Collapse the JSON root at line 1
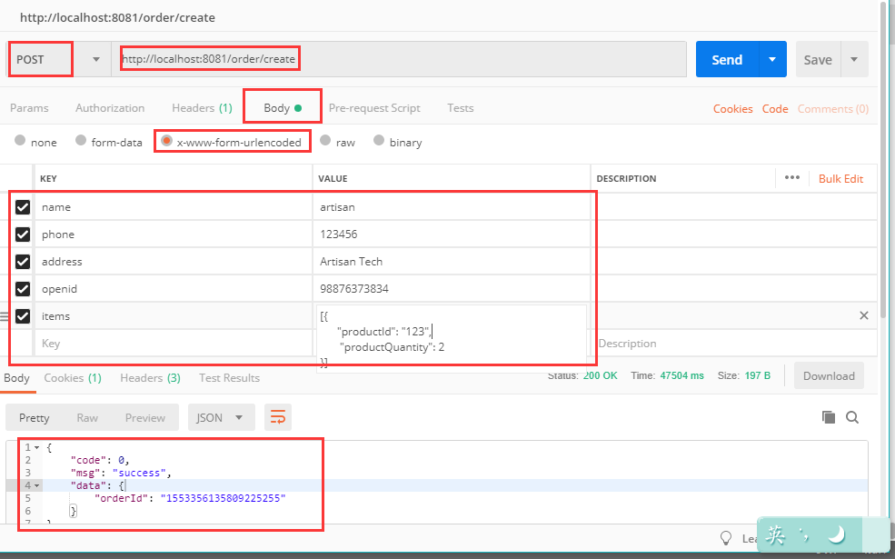 coord(37,448)
